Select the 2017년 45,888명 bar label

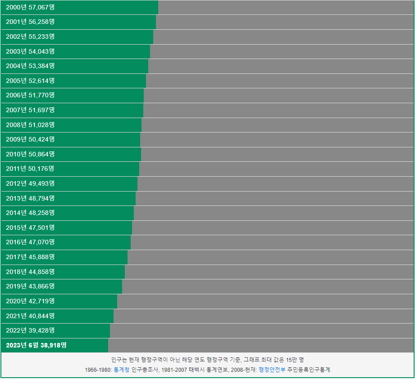coord(30,257)
